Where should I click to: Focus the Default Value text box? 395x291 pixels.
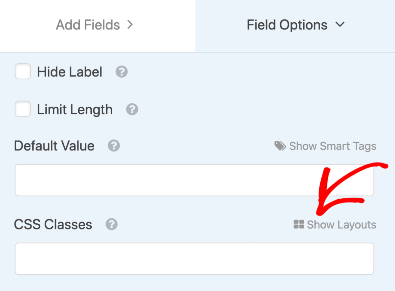(194, 180)
